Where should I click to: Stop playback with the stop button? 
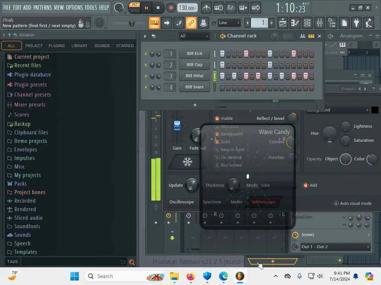pos(158,8)
